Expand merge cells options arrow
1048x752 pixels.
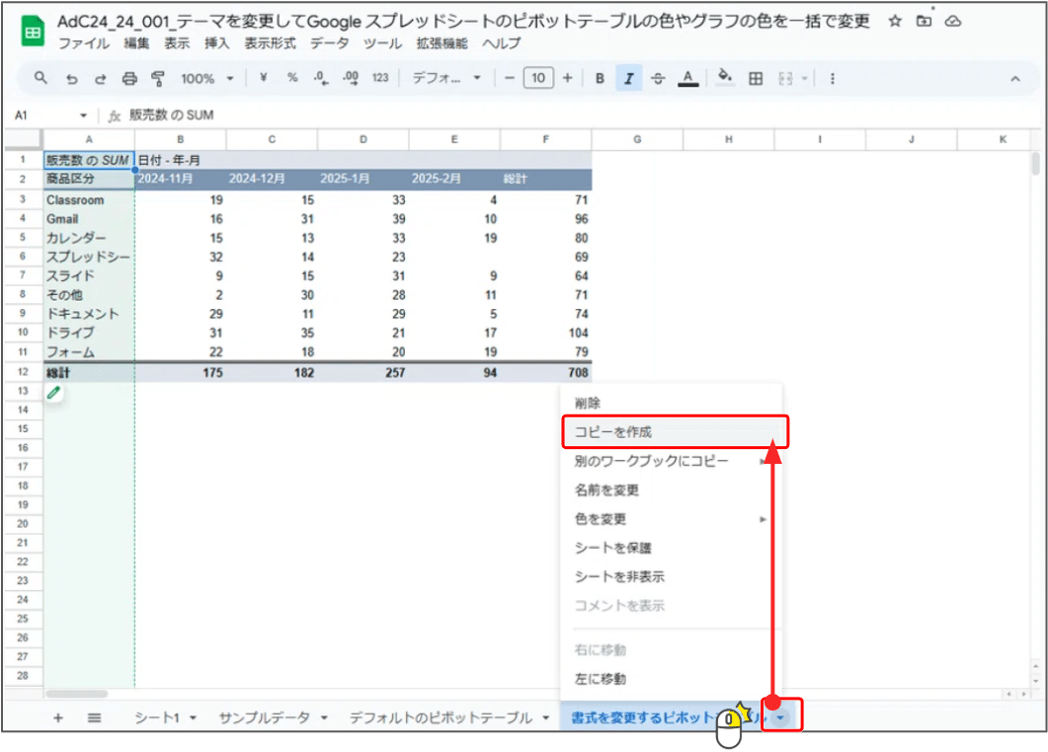[805, 79]
